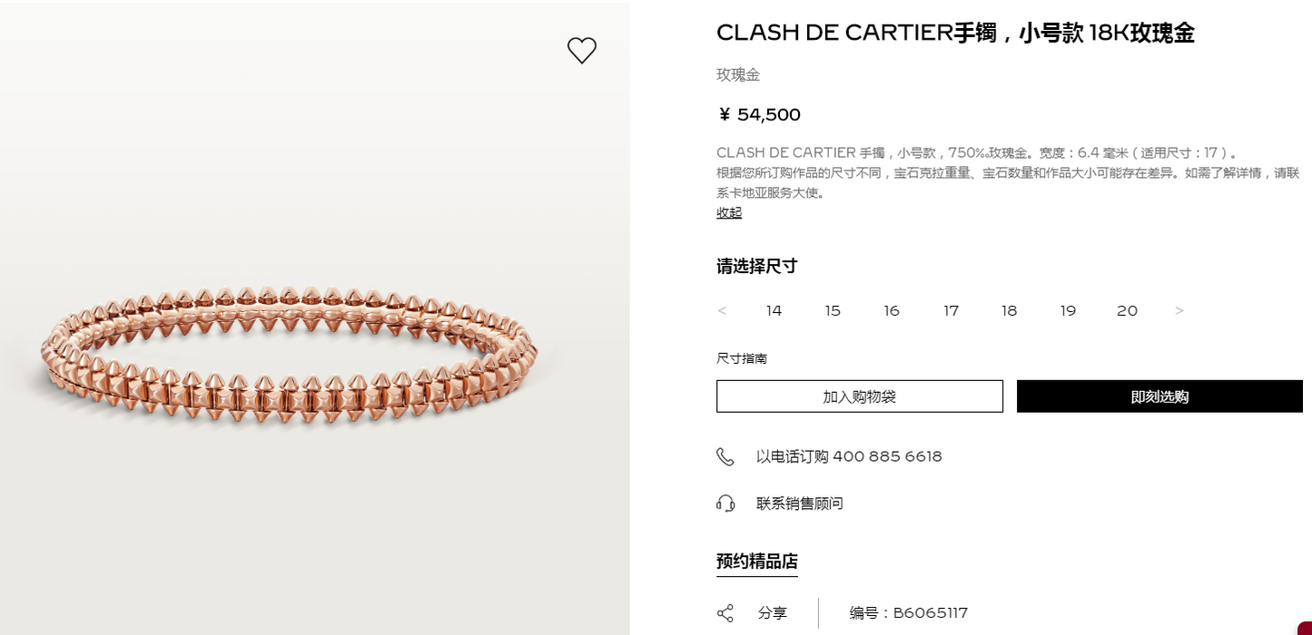The width and height of the screenshot is (1312, 635).
Task: Click 联系销售顾问 contact advisor link
Action: pos(800,503)
